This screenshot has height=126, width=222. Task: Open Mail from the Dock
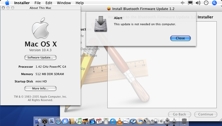click(x=51, y=121)
